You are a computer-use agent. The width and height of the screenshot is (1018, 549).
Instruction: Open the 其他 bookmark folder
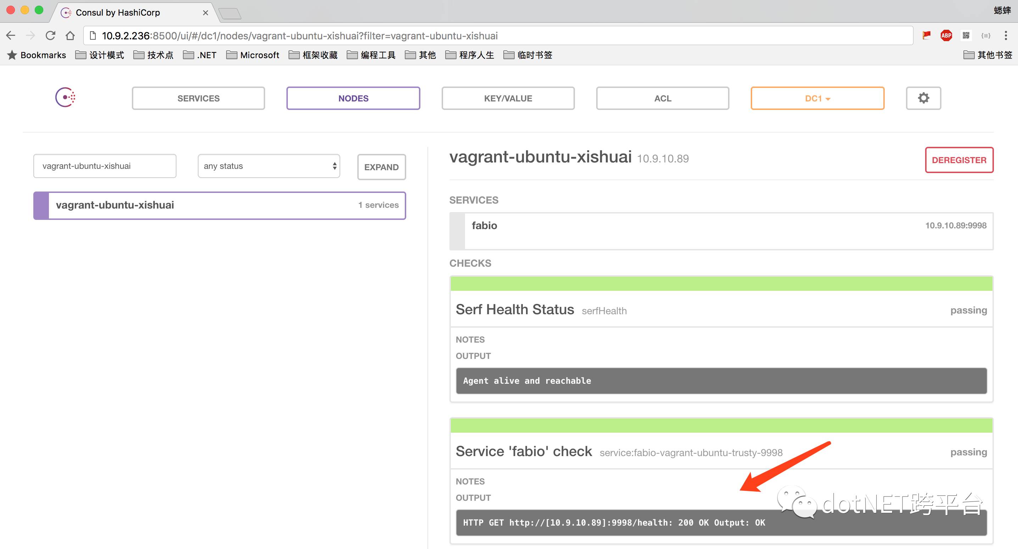pos(420,55)
